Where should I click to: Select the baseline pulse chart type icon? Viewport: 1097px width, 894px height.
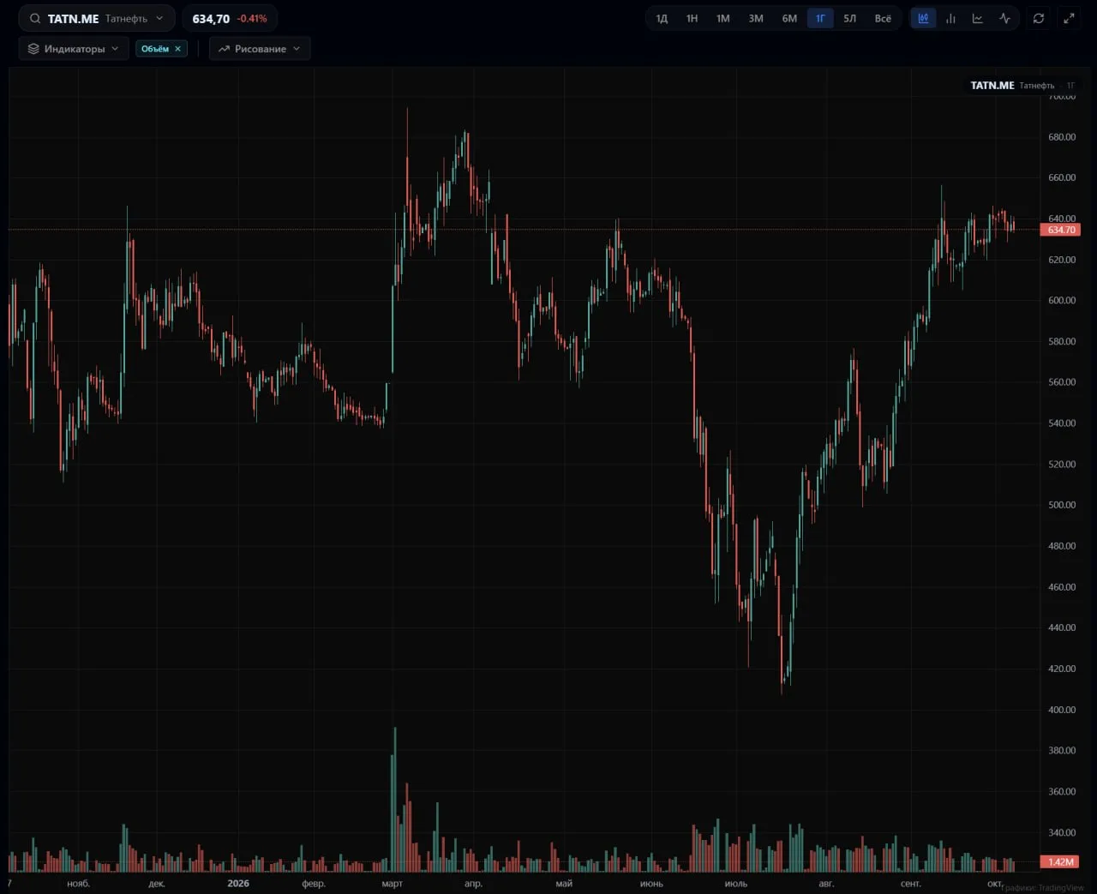(1005, 18)
